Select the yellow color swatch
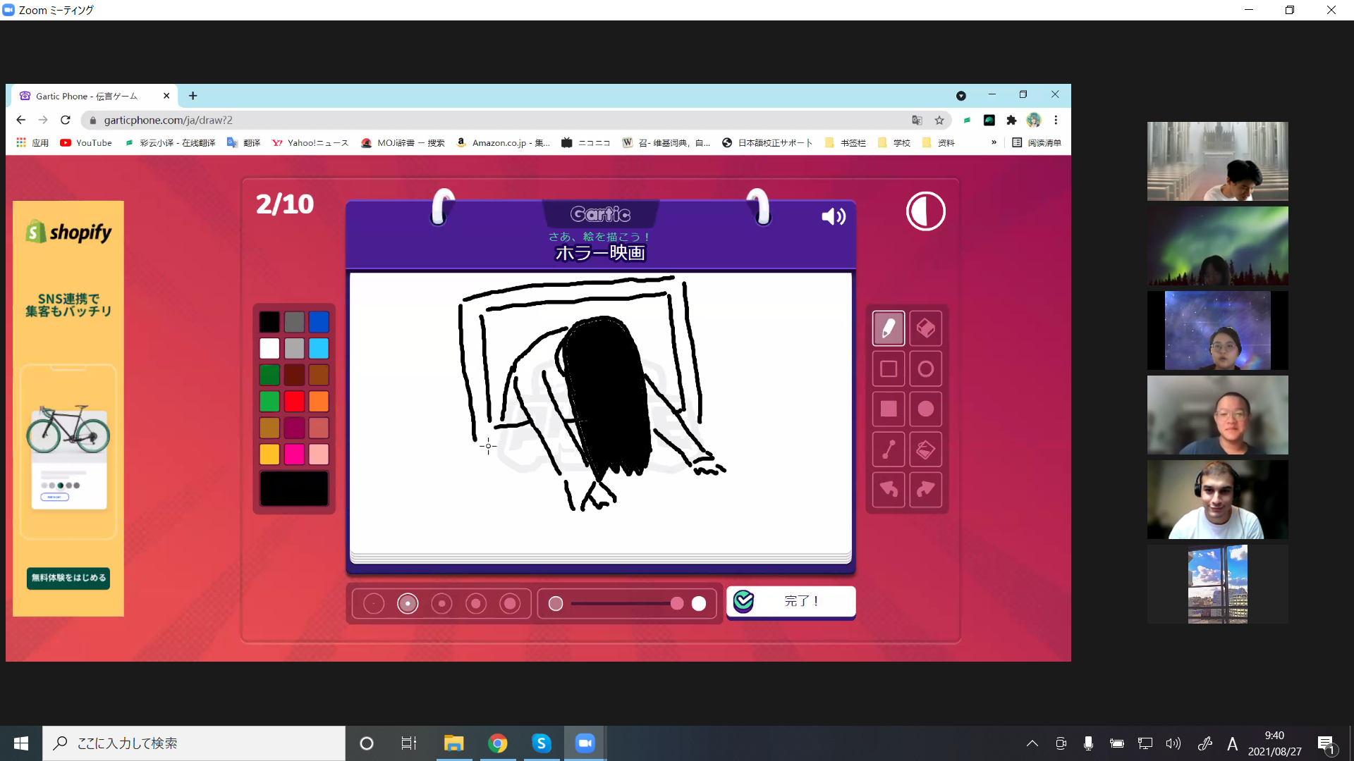Viewport: 1354px width, 761px height. 269,454
